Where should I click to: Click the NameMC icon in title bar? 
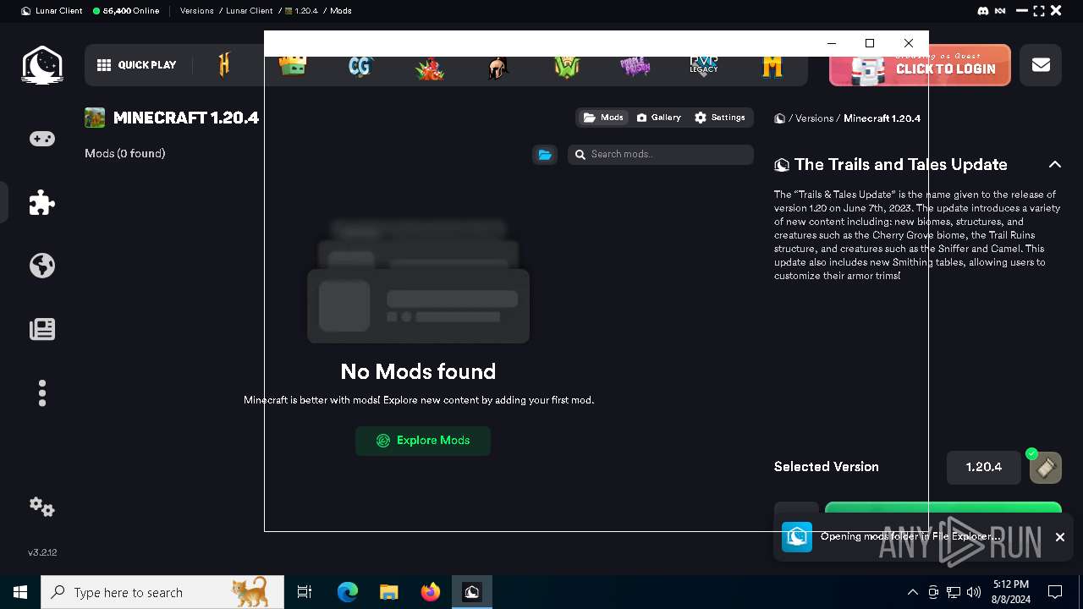point(1001,11)
